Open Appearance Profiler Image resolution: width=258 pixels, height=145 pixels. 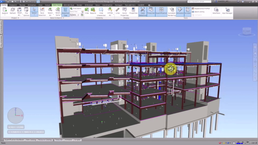201,8
